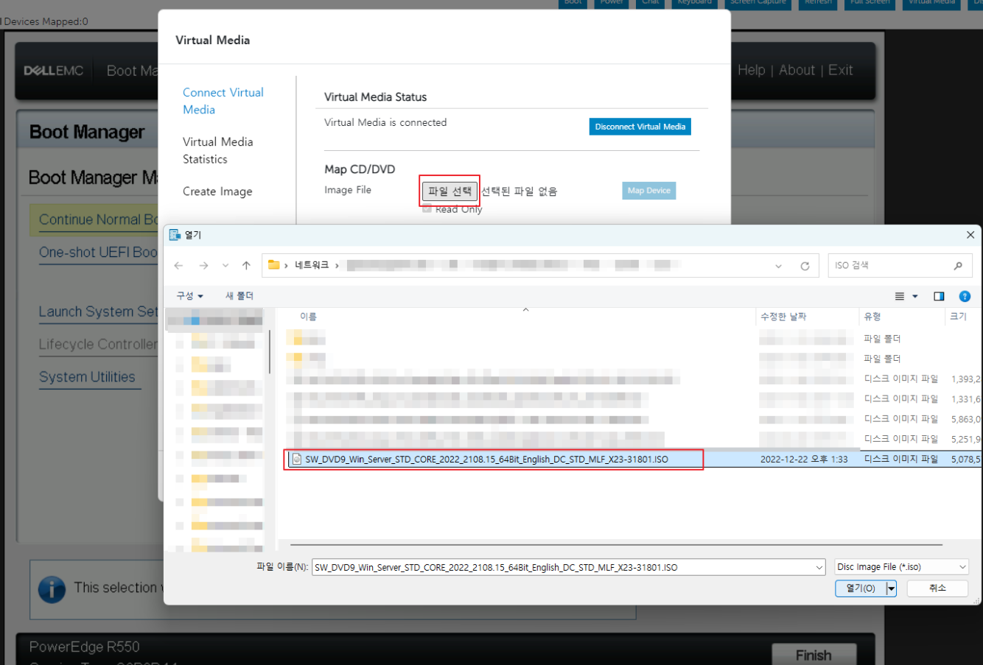The image size is (983, 665).
Task: Open System Utilities in Boot Manager
Action: pos(87,377)
